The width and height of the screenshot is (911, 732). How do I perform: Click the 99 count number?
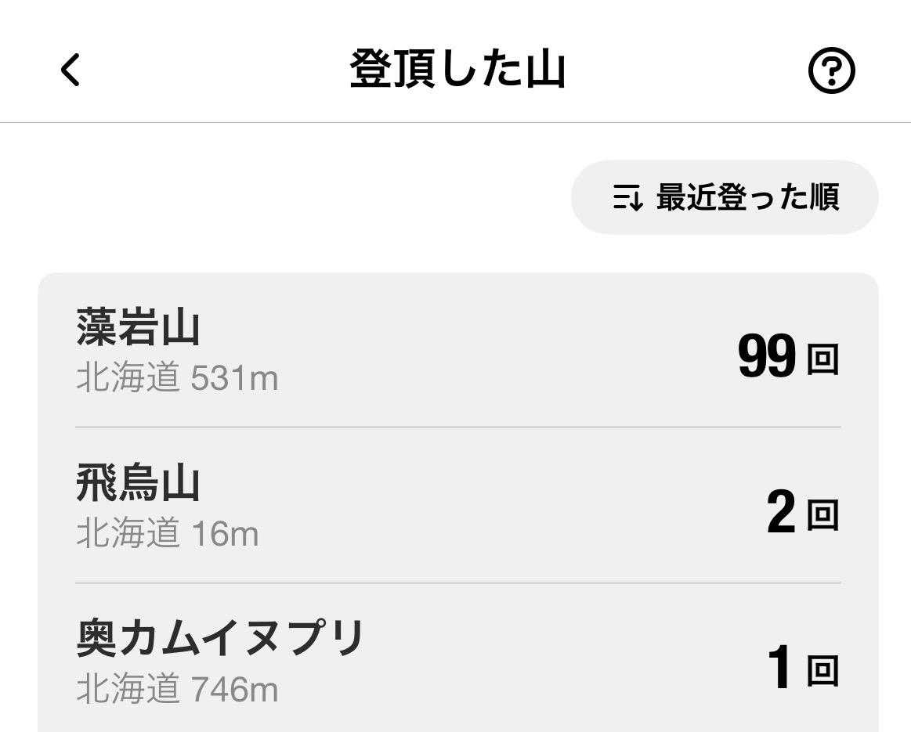click(766, 357)
